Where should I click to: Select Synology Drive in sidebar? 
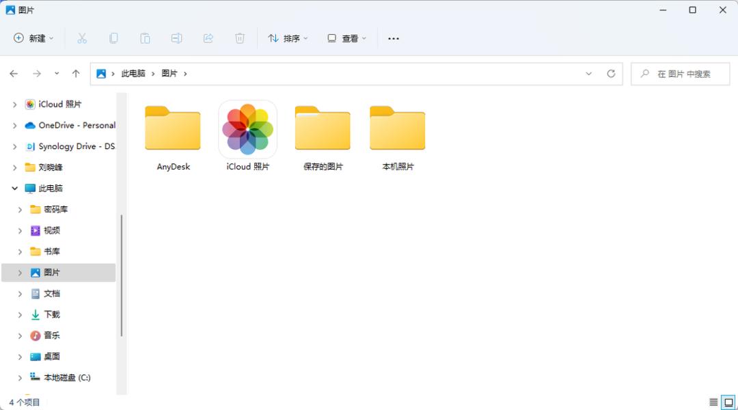(x=77, y=146)
